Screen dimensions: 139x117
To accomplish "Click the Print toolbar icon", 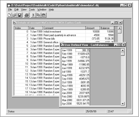I will [27, 15].
